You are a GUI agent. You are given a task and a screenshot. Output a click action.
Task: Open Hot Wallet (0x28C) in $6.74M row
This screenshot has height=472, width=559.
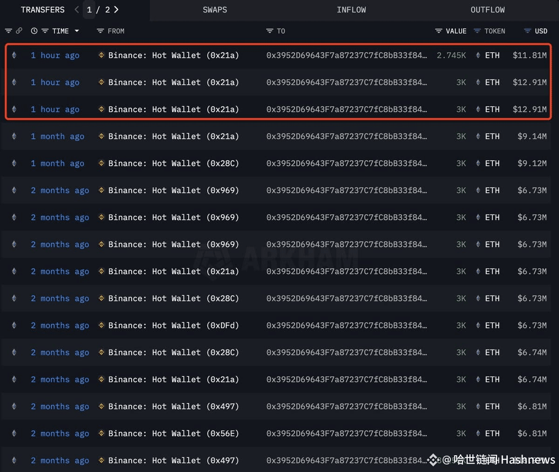point(173,352)
